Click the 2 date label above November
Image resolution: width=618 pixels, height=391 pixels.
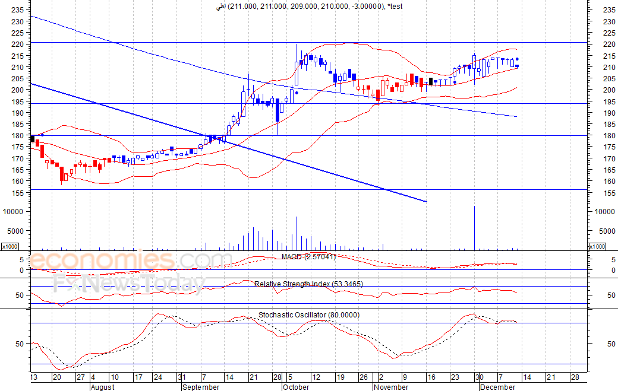click(x=380, y=377)
